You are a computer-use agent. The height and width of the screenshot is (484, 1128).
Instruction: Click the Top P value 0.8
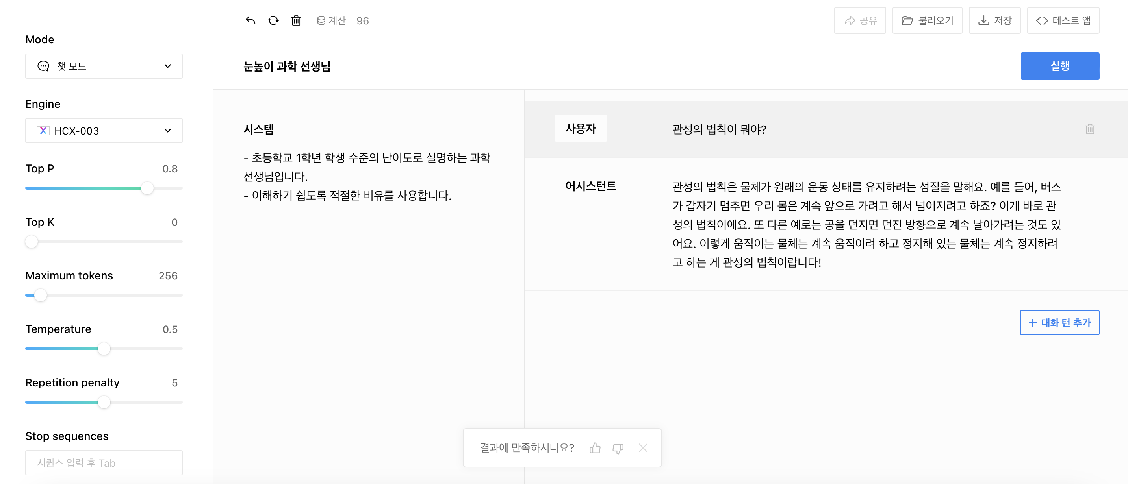[170, 169]
